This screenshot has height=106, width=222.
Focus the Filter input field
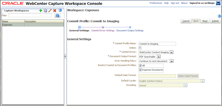click(30, 16)
